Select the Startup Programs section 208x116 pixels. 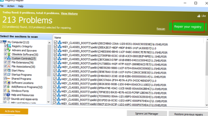pos(21,75)
